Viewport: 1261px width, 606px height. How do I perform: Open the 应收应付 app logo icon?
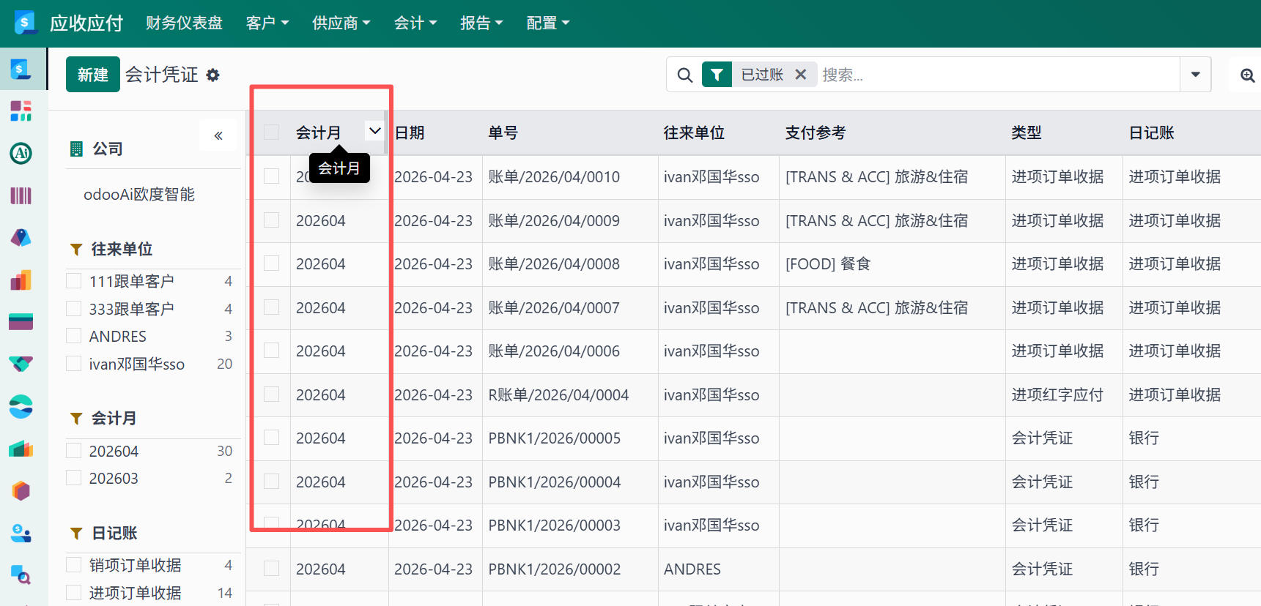pos(25,23)
